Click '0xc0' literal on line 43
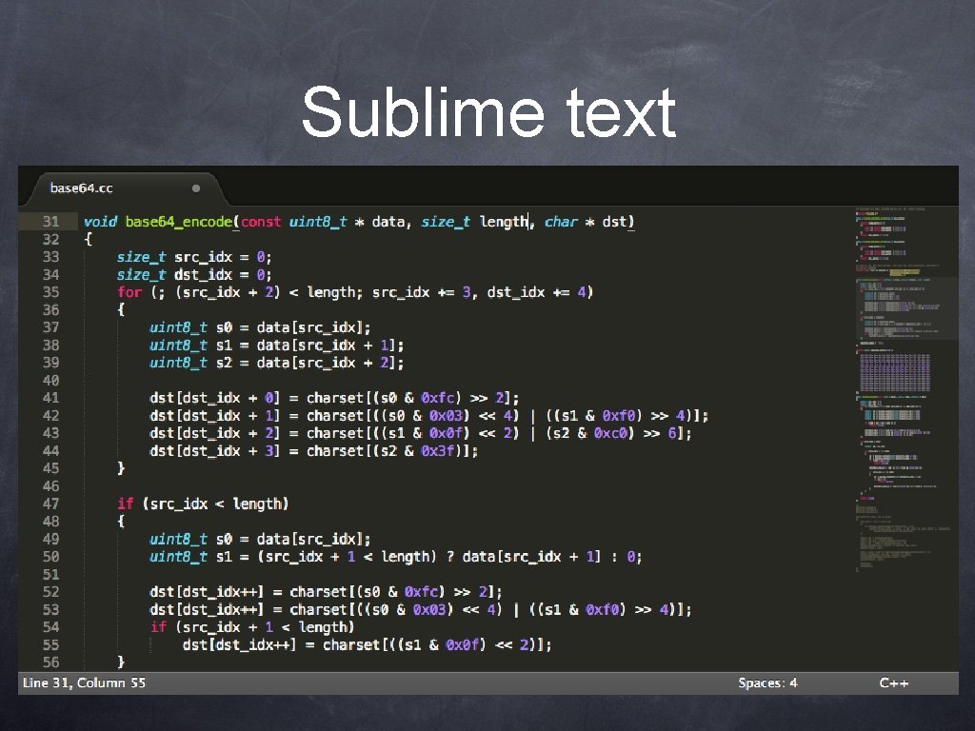The width and height of the screenshot is (975, 731). [x=610, y=433]
